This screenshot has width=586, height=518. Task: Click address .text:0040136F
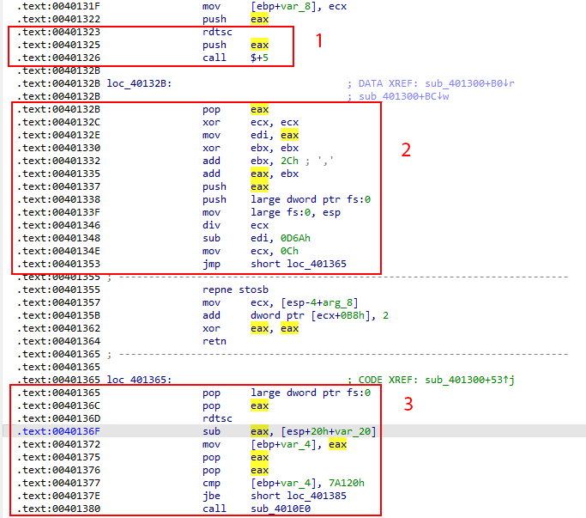coord(58,431)
